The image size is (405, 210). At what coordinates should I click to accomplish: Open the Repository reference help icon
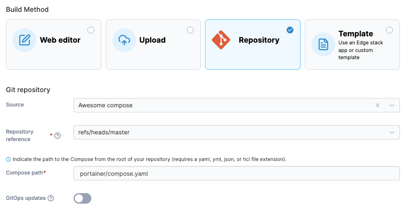pyautogui.click(x=57, y=136)
